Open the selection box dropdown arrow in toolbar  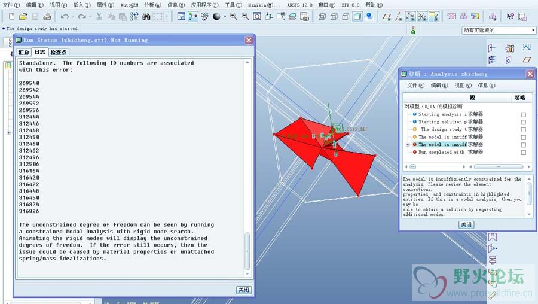(166, 16)
